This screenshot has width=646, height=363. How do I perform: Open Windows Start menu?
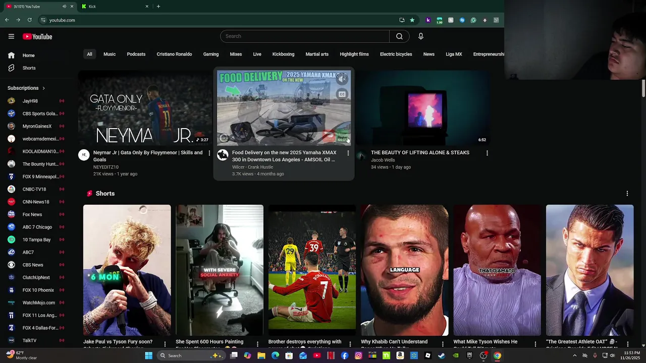tap(148, 355)
